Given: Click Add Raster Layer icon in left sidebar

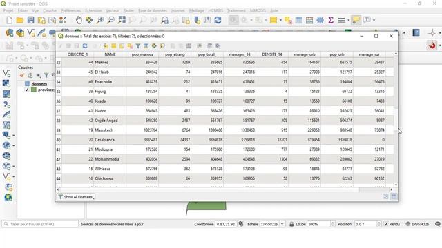Looking at the screenshot, I should click(6, 83).
